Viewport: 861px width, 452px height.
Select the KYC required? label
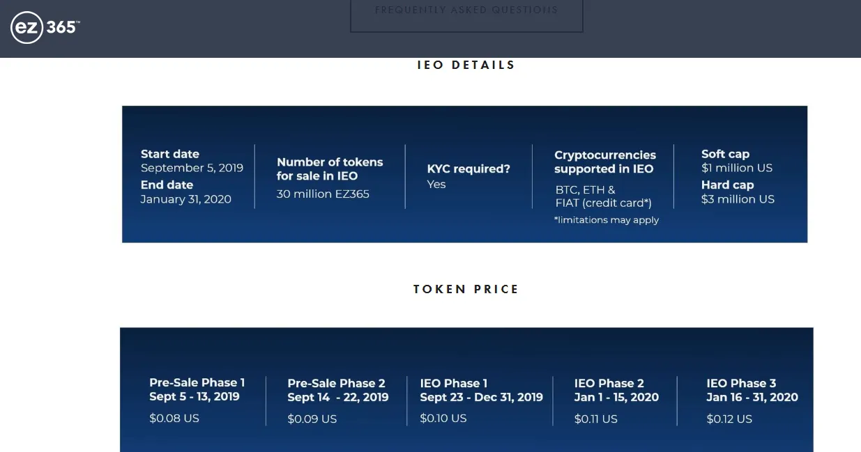click(x=468, y=169)
